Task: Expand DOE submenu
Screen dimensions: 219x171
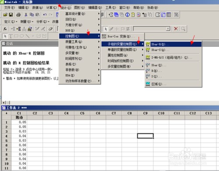Action: (80, 30)
